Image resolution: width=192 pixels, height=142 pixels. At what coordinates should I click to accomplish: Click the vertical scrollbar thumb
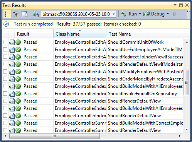click(187, 82)
